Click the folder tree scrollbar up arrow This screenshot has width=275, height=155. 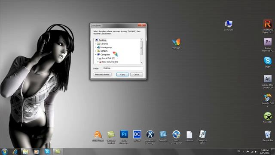point(141,40)
